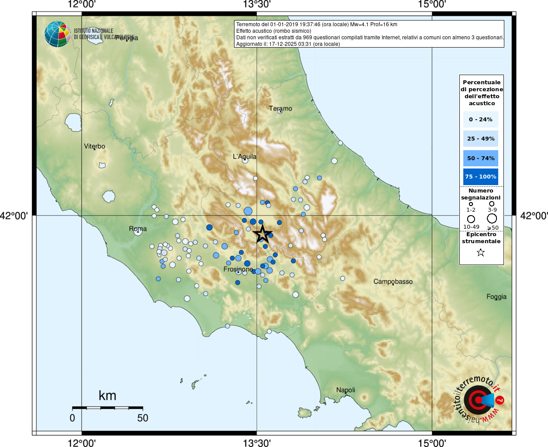This screenshot has height=447, width=548.
Task: Click the Frosinone city label
Action: point(238,269)
